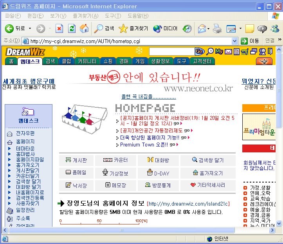The height and width of the screenshot is (244, 283).
Task: Open the 즐겨찾기(A) menu
Action: [86, 16]
